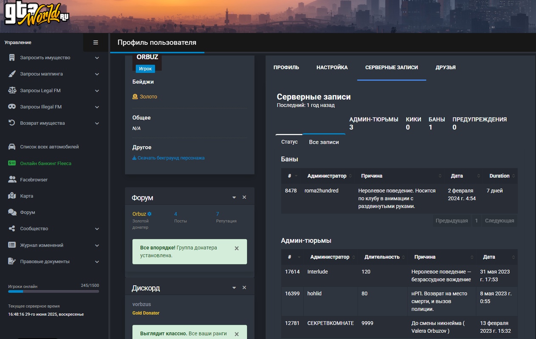
Task: Click ban row administrator roma2hundred
Action: [x=322, y=191]
